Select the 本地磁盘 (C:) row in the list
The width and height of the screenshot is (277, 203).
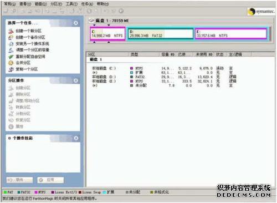tap(162, 68)
